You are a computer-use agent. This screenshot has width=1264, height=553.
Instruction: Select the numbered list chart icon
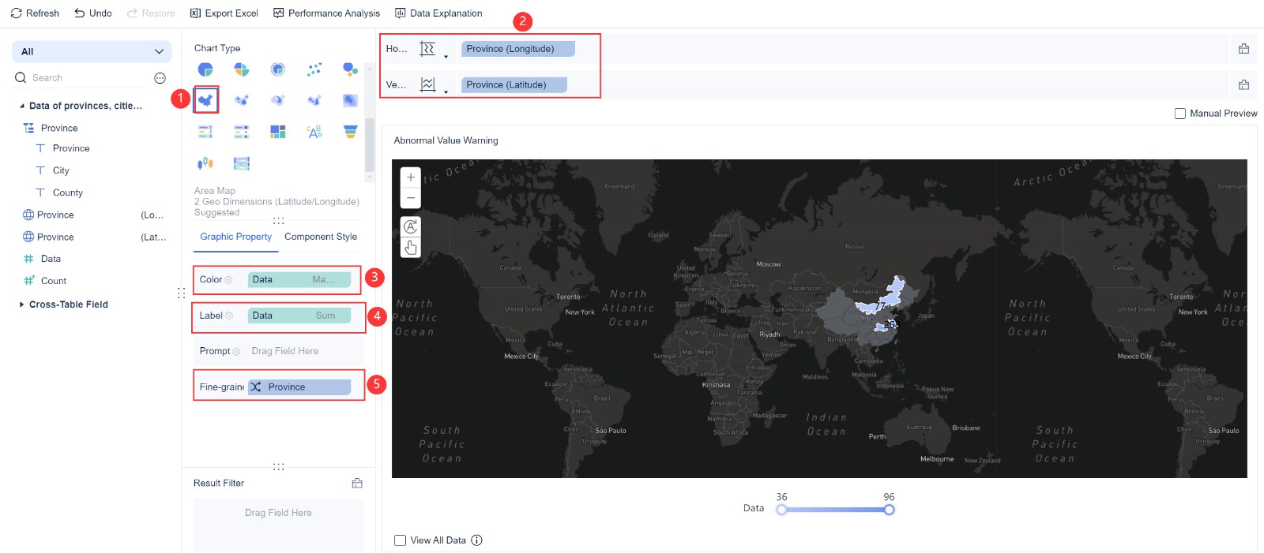(205, 132)
